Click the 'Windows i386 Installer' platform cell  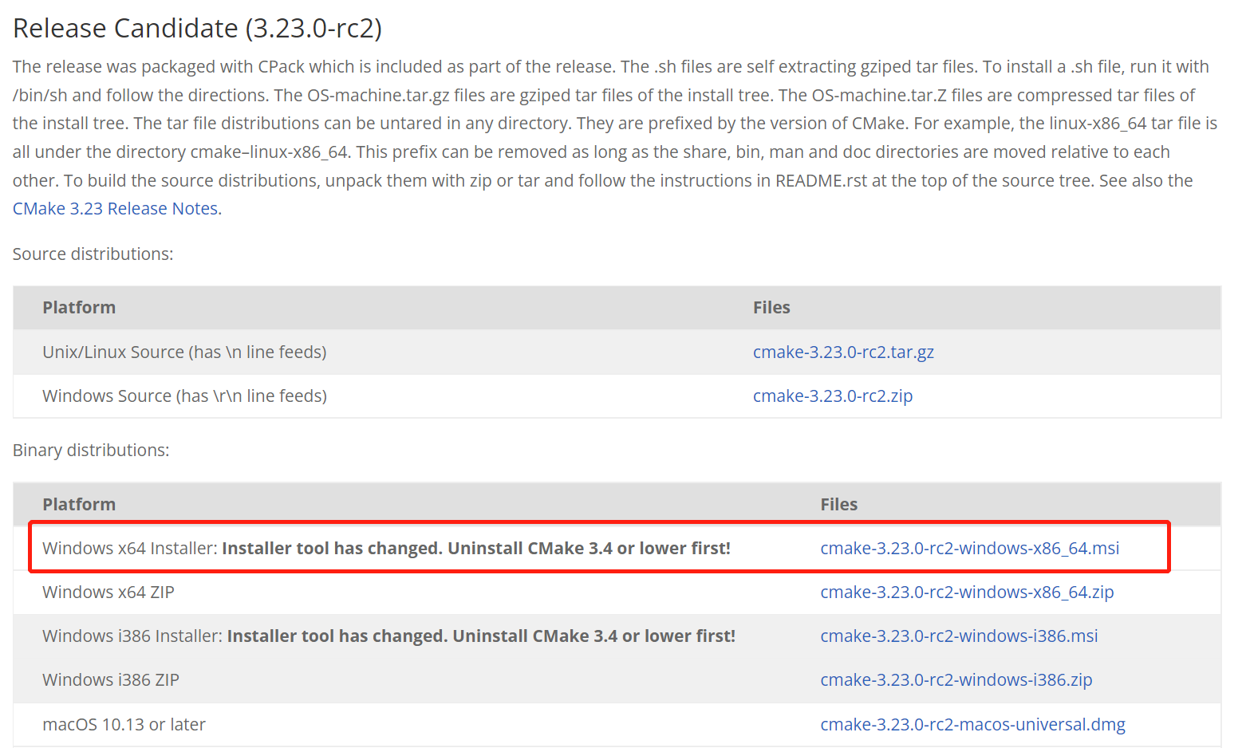(x=388, y=636)
